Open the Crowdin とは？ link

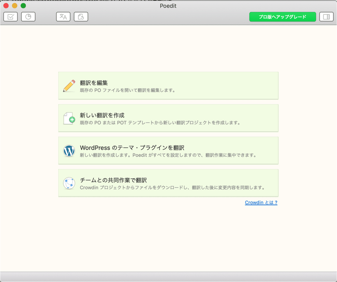tap(261, 202)
